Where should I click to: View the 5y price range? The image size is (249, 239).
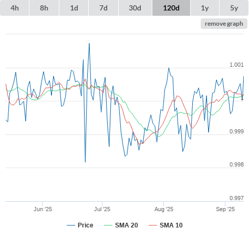coord(234,8)
